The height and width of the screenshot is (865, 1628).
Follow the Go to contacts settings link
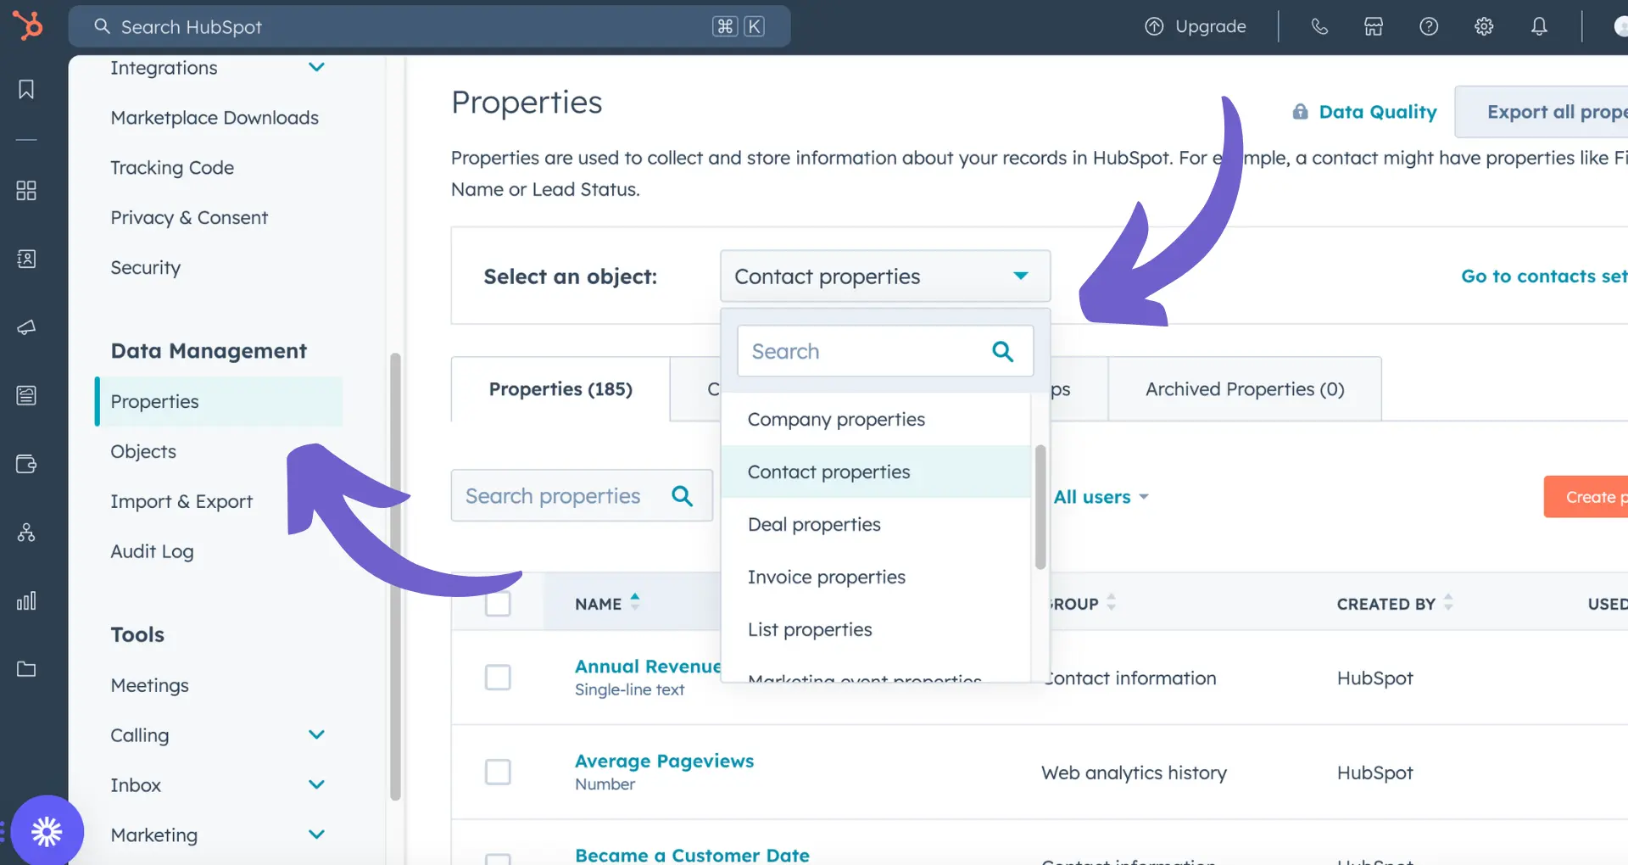coord(1544,276)
